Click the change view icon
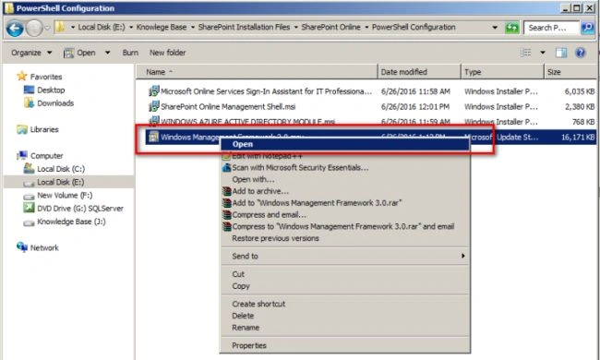This screenshot has width=600, height=360. [526, 53]
